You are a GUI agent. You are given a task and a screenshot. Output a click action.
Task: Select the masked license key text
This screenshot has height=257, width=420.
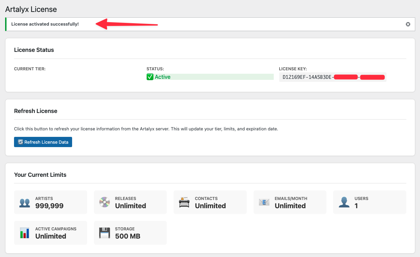pyautogui.click(x=332, y=77)
